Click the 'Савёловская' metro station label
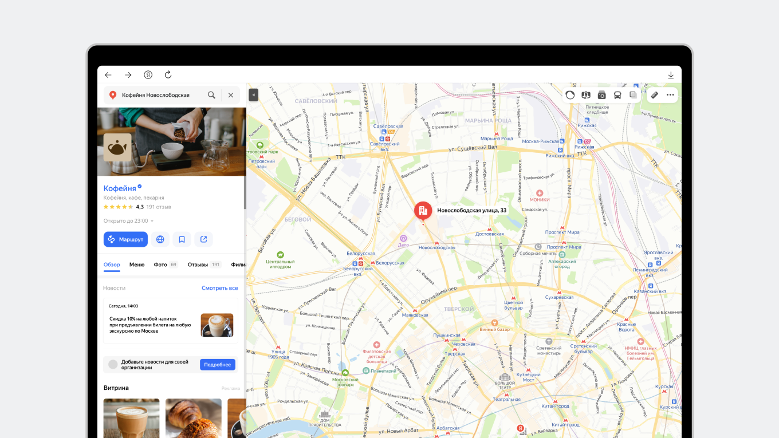Screen dimensions: 779x438 click(388, 126)
